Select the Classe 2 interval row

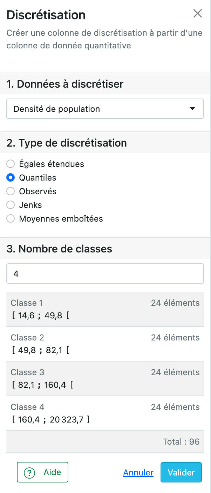point(105,344)
